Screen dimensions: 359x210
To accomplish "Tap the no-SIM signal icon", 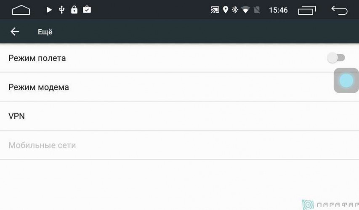I will coord(257,10).
